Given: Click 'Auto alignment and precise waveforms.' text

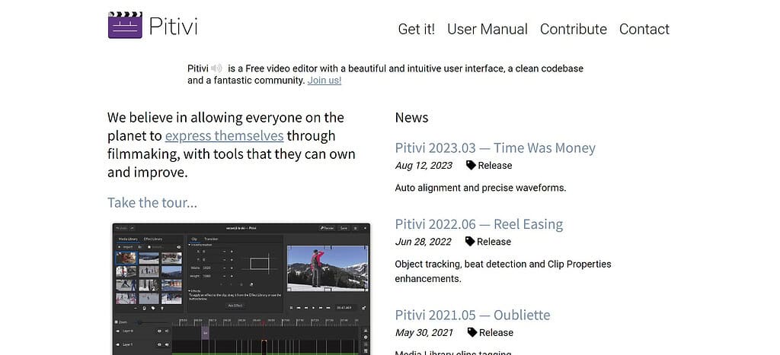Looking at the screenshot, I should pos(481,188).
